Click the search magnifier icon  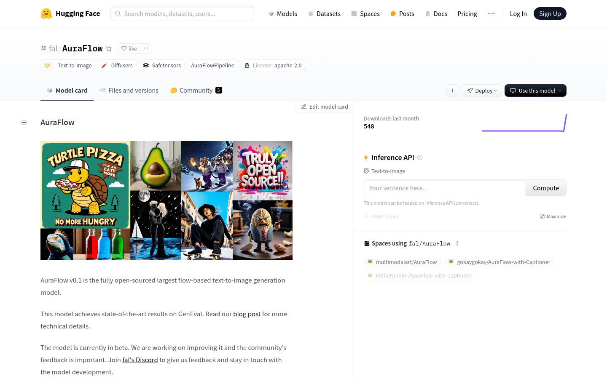(x=118, y=13)
